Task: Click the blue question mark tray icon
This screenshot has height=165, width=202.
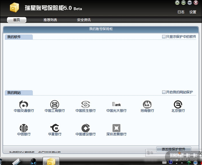Action: pyautogui.click(x=171, y=162)
